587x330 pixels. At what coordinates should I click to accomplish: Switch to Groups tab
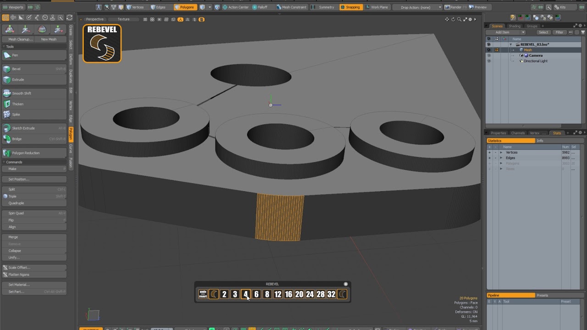pyautogui.click(x=532, y=26)
